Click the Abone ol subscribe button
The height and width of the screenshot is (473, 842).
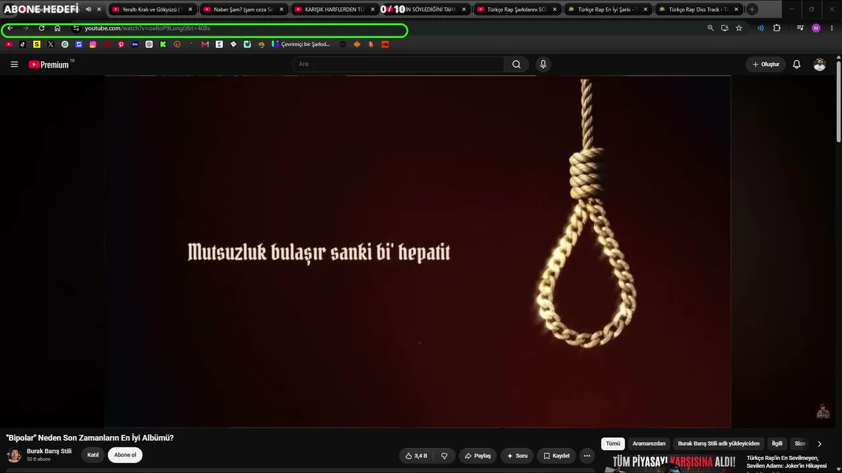125,455
